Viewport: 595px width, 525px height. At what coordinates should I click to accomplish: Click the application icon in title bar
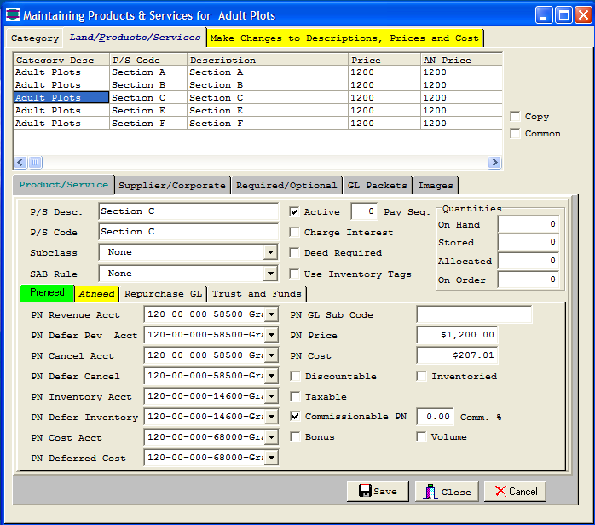[x=12, y=15]
